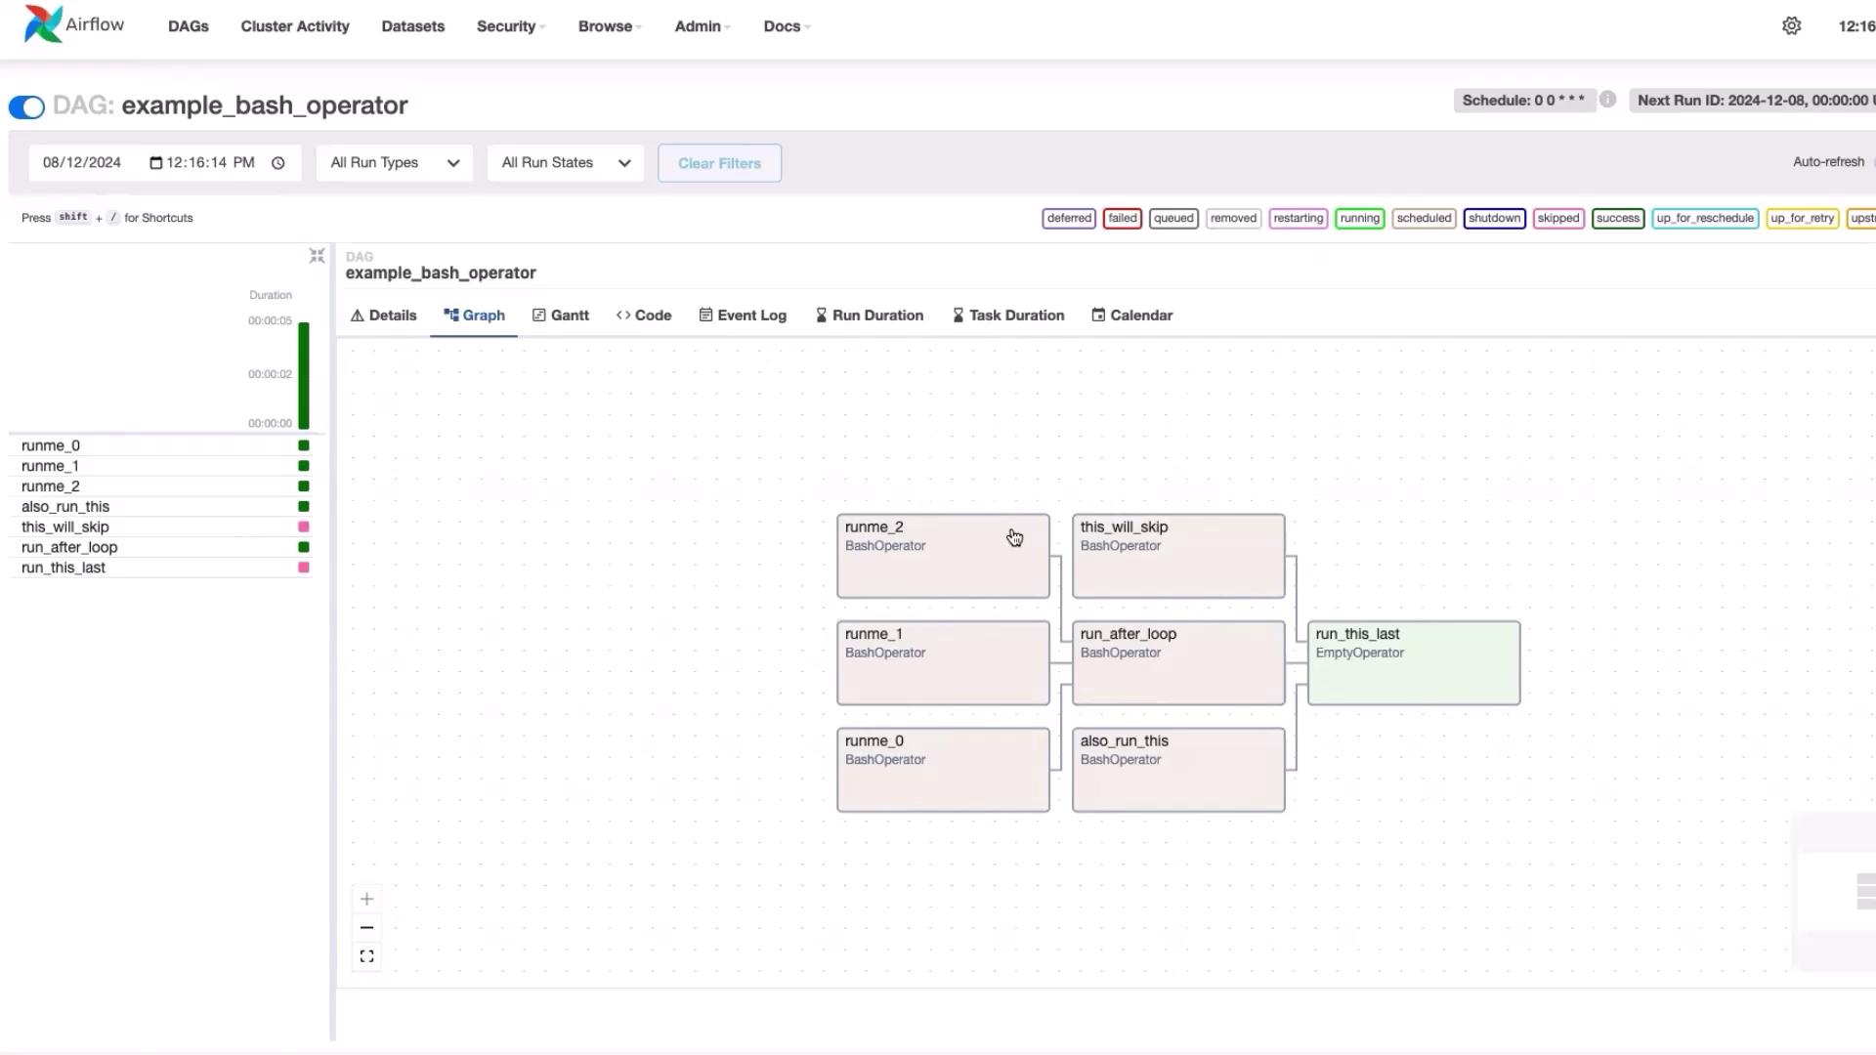Switch to the Gantt tab
Screen dimensions: 1876x1055
[x=561, y=316]
